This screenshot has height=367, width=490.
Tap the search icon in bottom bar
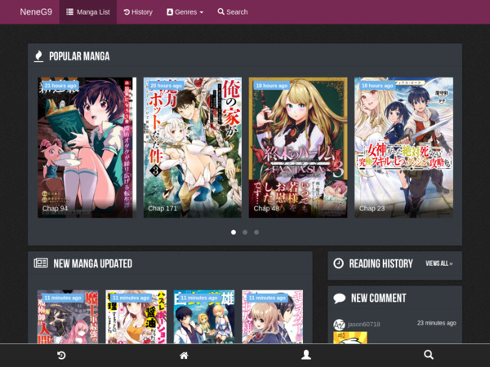coord(429,355)
